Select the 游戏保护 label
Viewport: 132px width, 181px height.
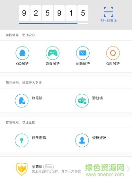tap(53, 63)
